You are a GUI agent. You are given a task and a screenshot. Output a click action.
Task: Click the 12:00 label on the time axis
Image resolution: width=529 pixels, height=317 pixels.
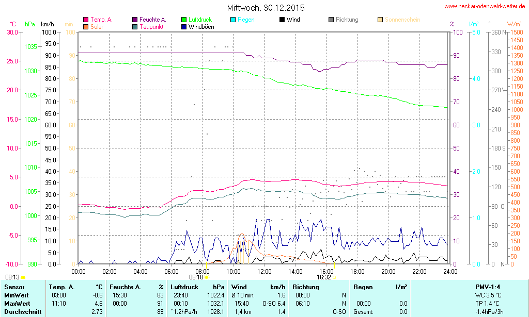pyautogui.click(x=264, y=271)
